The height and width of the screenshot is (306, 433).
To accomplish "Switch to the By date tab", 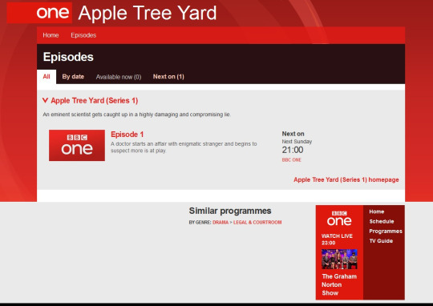I will [73, 77].
